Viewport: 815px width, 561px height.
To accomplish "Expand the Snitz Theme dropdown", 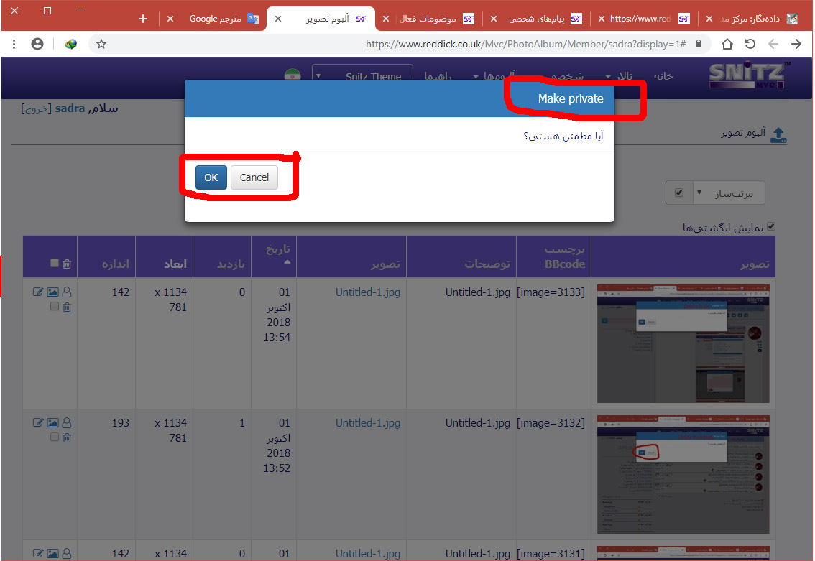I will coord(363,76).
